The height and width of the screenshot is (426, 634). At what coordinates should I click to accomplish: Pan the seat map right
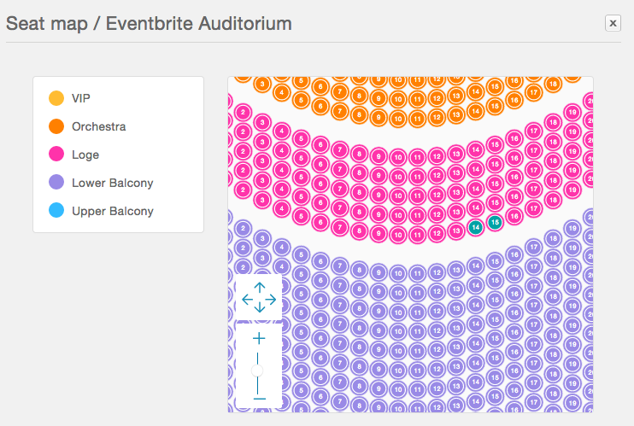pyautogui.click(x=272, y=300)
